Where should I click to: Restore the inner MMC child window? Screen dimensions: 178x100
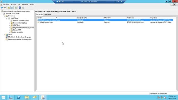[x=174, y=4]
